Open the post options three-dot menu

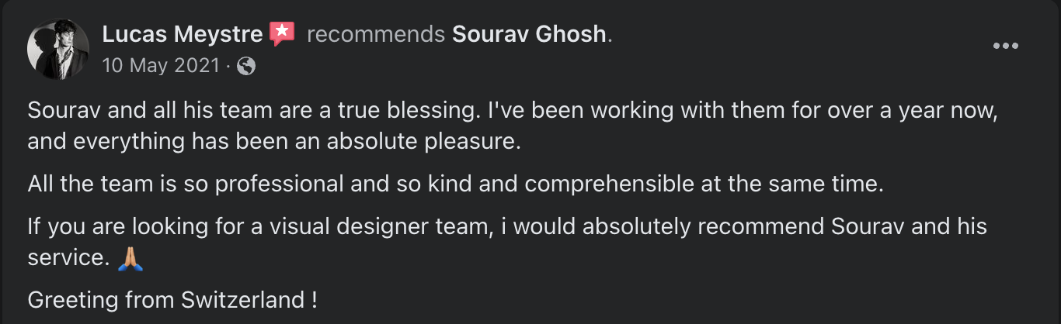tap(1005, 47)
